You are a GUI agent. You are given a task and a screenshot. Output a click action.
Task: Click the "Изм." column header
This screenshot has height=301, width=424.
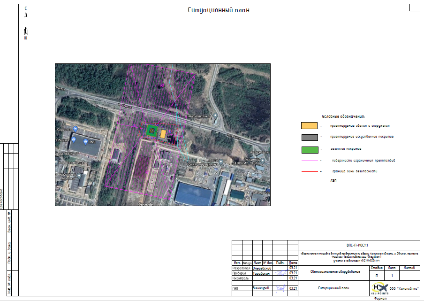point(237,263)
